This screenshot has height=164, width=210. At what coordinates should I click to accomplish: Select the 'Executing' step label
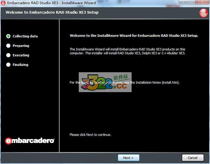(x=21, y=55)
